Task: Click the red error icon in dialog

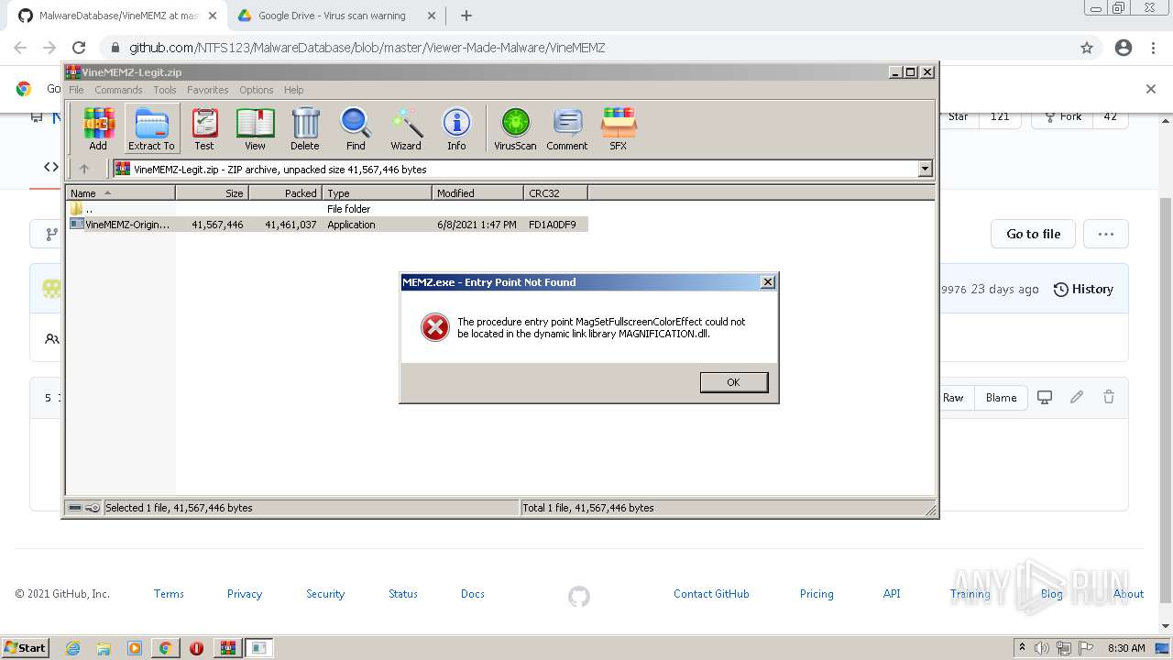Action: point(434,327)
